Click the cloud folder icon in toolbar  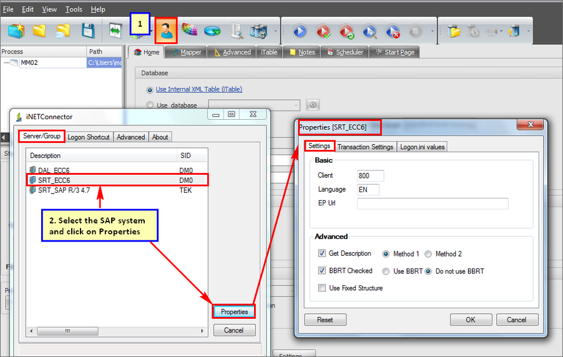[63, 31]
